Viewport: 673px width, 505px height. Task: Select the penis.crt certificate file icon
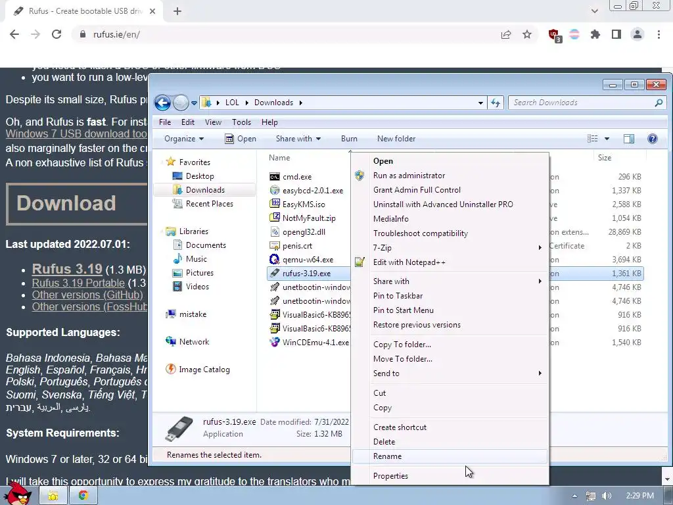pyautogui.click(x=274, y=246)
